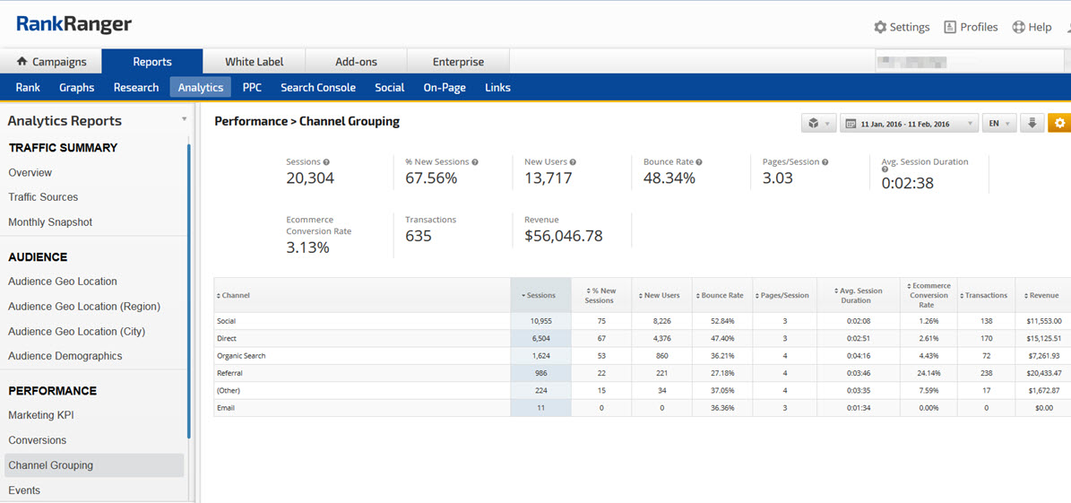The width and height of the screenshot is (1071, 503).
Task: Click the help icon next to Pages/Session
Action: (x=825, y=162)
